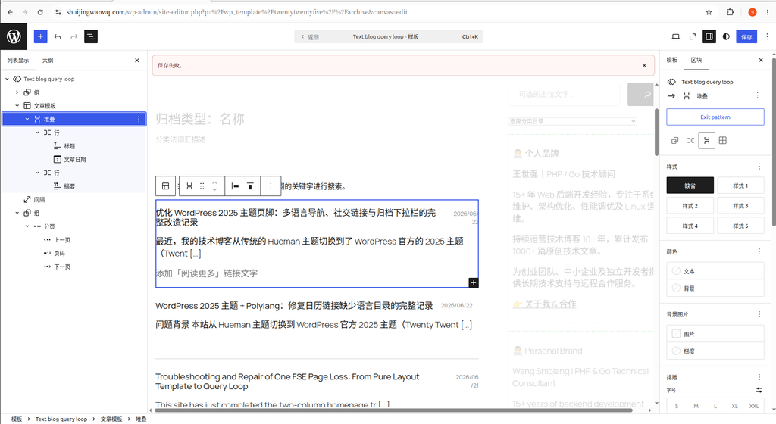Screen dimensions: 776x424
Task: Open block toolbar more options
Action: [271, 186]
